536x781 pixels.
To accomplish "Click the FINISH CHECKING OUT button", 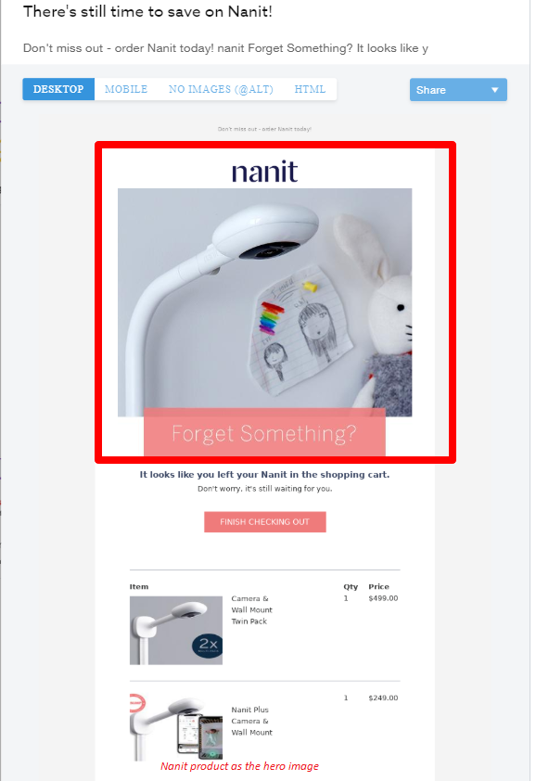I will (x=265, y=522).
